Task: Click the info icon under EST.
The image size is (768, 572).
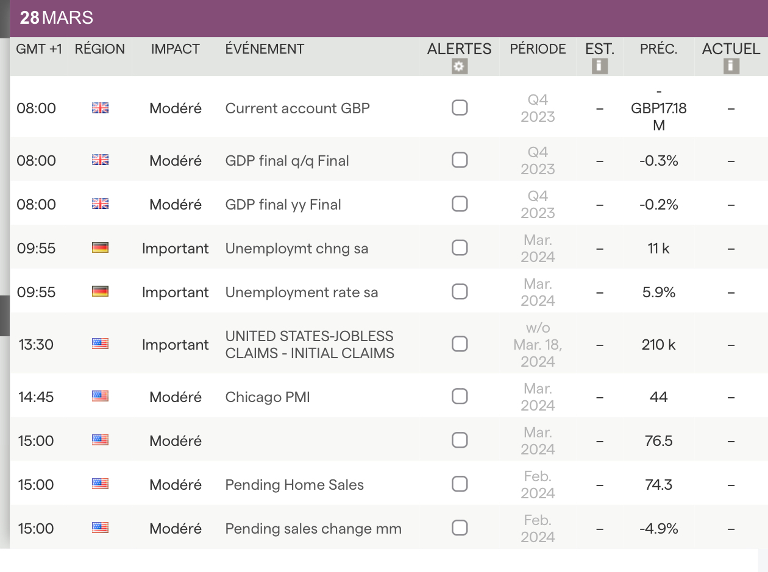Action: point(600,66)
